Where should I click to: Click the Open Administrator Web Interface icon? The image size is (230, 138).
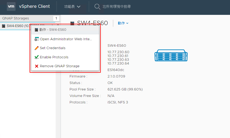(37, 39)
